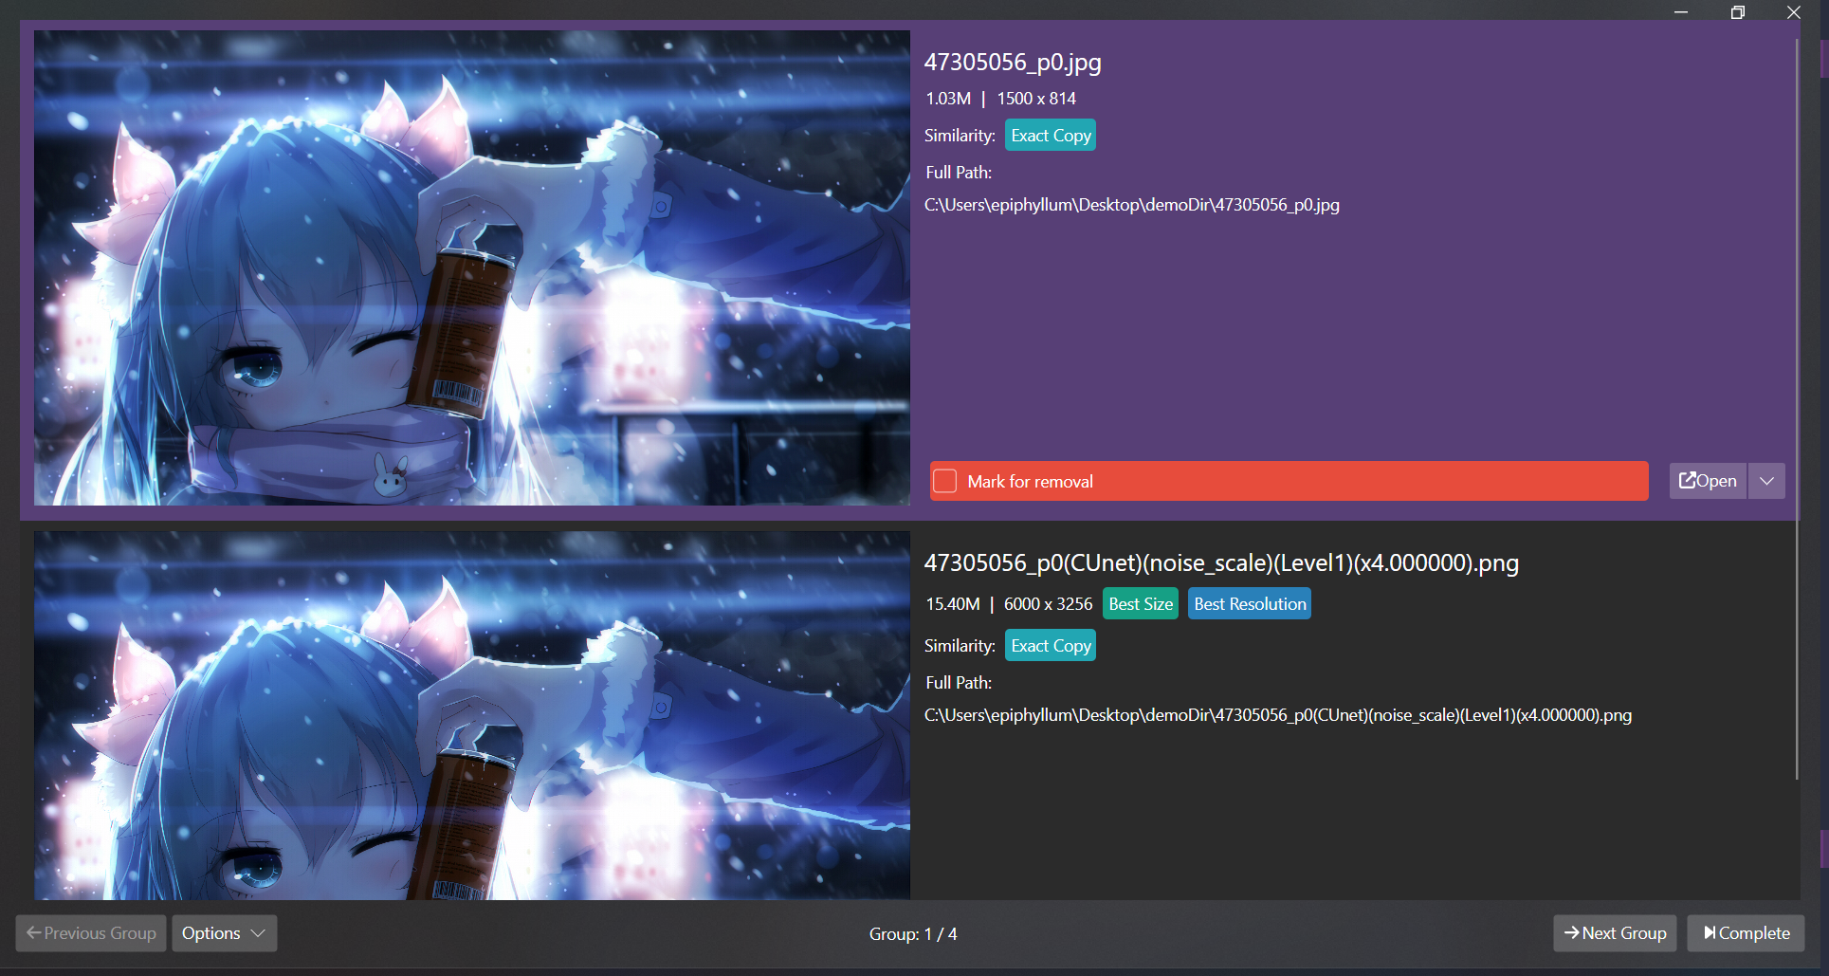This screenshot has height=976, width=1829.
Task: Close the application window
Action: coord(1793,12)
